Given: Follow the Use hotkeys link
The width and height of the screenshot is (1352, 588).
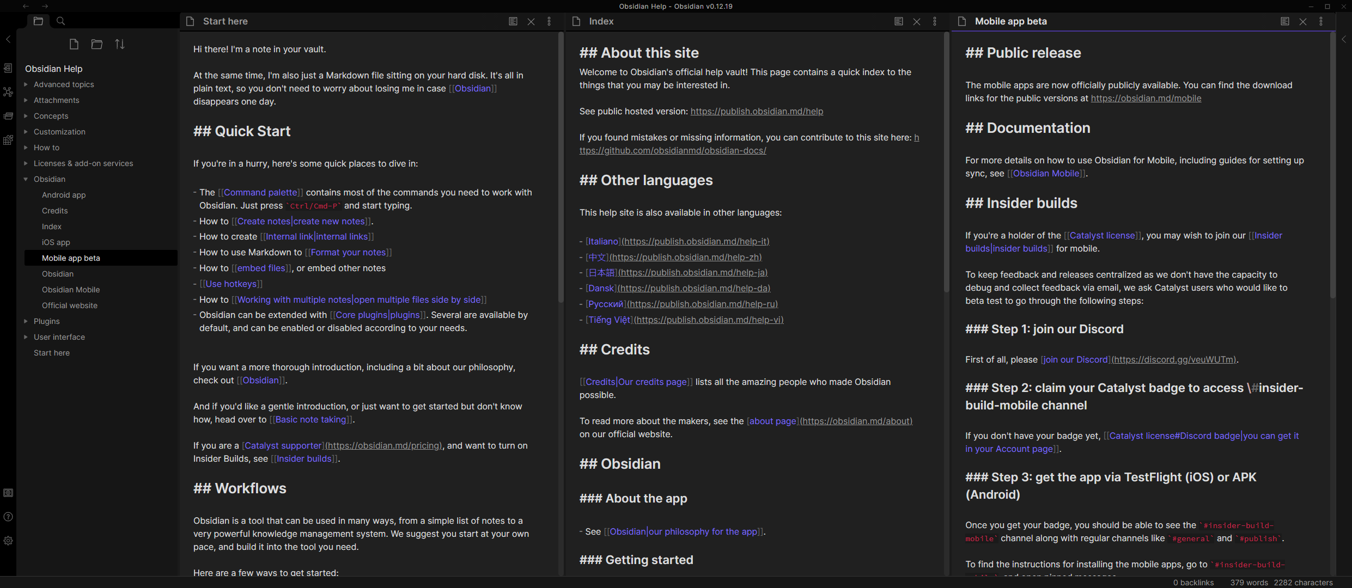Looking at the screenshot, I should pos(231,284).
